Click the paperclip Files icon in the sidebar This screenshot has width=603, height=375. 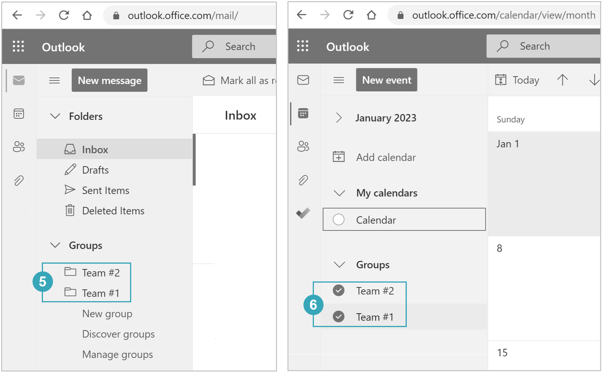tap(303, 181)
